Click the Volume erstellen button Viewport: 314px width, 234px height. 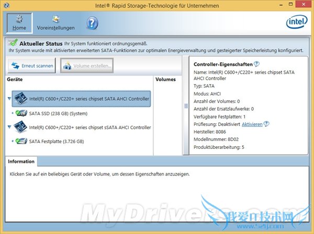[87, 65]
